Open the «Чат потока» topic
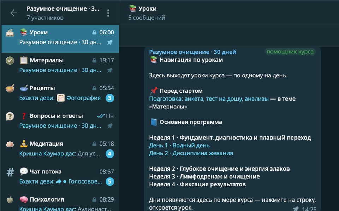 [x=60, y=178]
